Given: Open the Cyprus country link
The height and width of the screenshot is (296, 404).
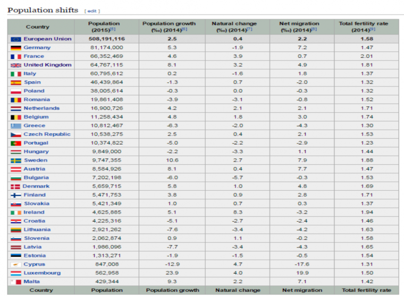Looking at the screenshot, I should [34, 264].
